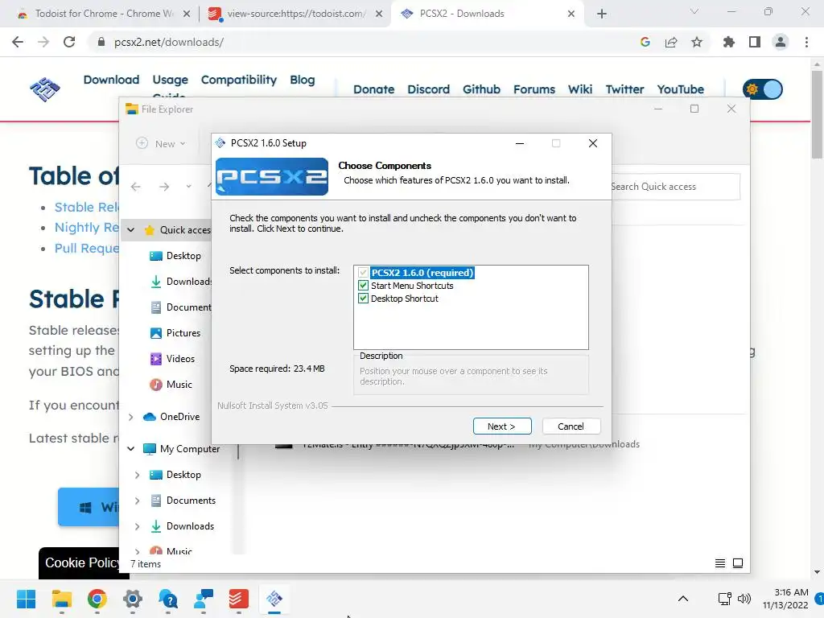Collapse My Computer tree node
Image resolution: width=824 pixels, height=618 pixels.
pyautogui.click(x=131, y=449)
